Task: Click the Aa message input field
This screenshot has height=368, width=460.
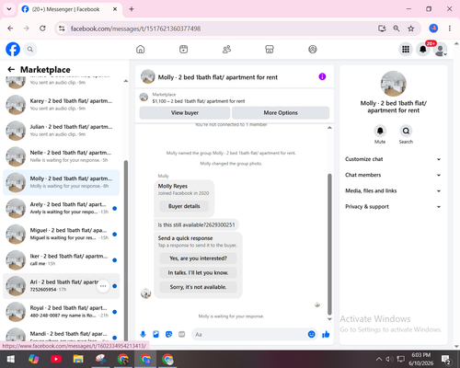Action: pos(250,334)
